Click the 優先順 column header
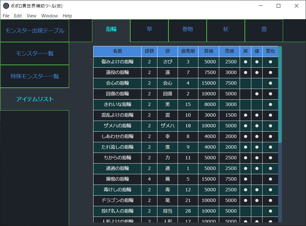This screenshot has width=306, height=226. [x=188, y=51]
